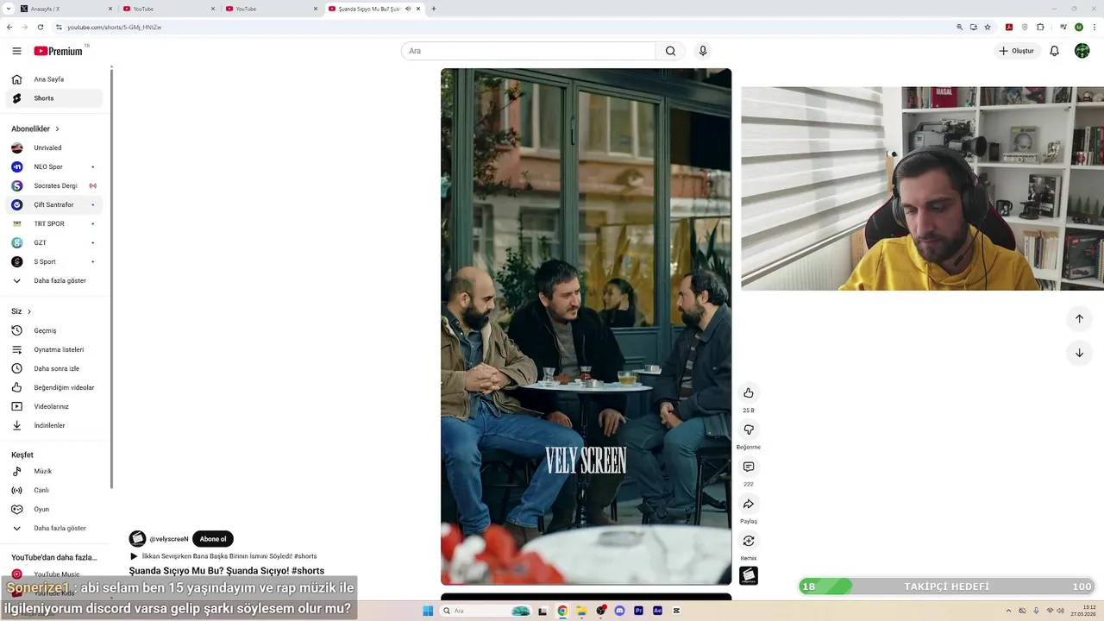This screenshot has width=1104, height=621.
Task: Open @velyscreeN channel link
Action: pyautogui.click(x=169, y=539)
